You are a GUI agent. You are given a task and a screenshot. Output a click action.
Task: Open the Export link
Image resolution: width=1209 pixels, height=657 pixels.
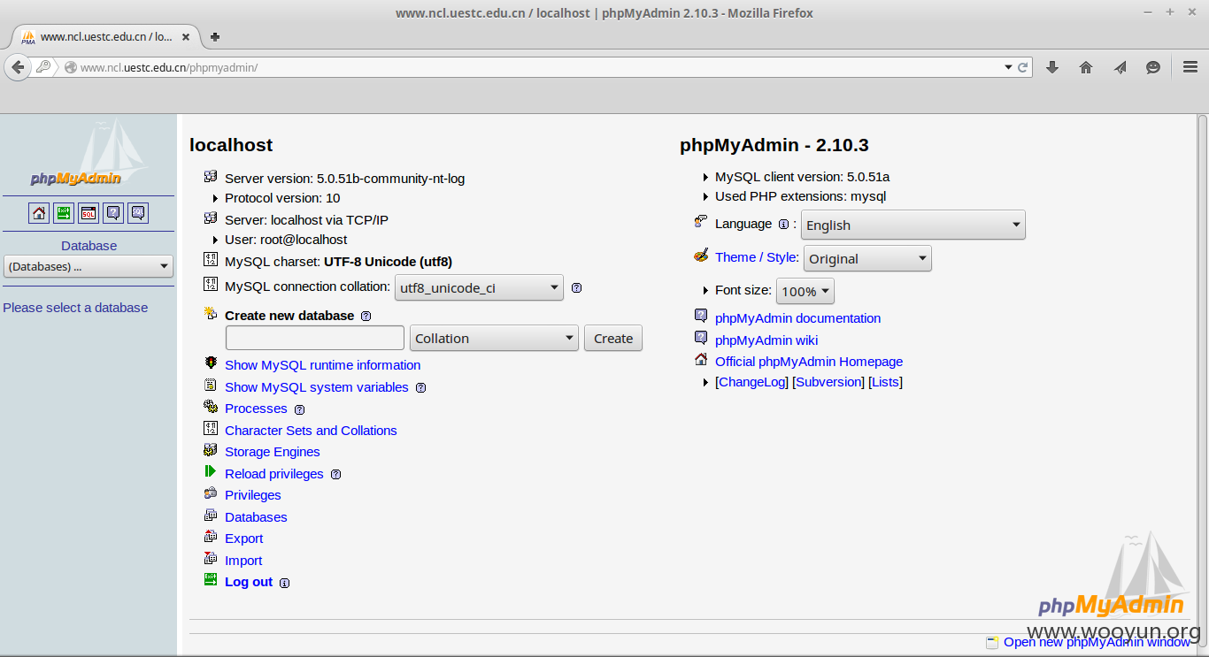coord(244,539)
